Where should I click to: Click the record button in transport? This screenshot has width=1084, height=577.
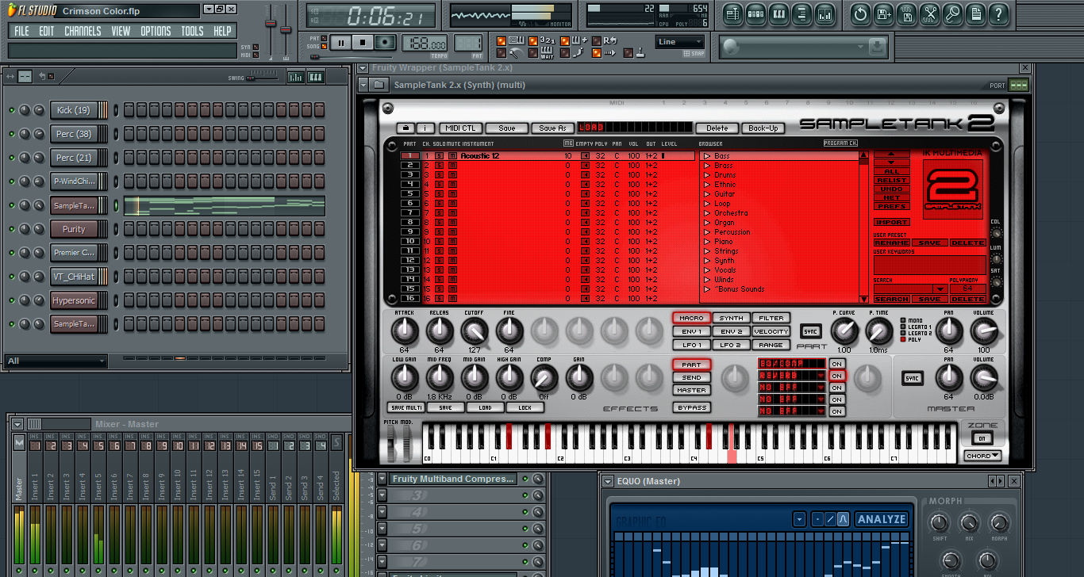coord(385,43)
